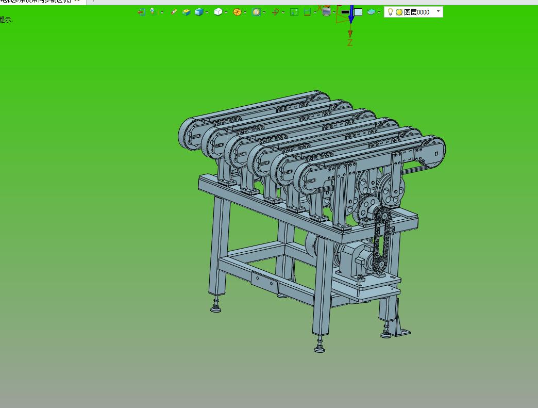Close the current document tab
Screen dimensions: 538x408
tap(77, 2)
